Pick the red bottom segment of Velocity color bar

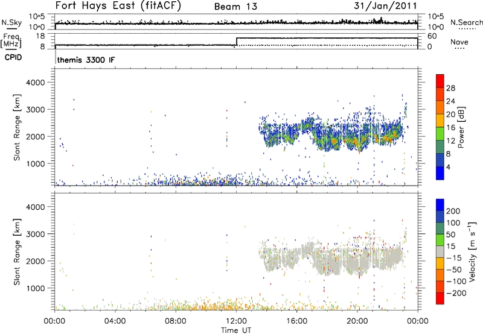[x=440, y=298]
